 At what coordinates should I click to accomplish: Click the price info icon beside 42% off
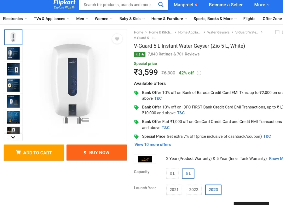coord(199,73)
